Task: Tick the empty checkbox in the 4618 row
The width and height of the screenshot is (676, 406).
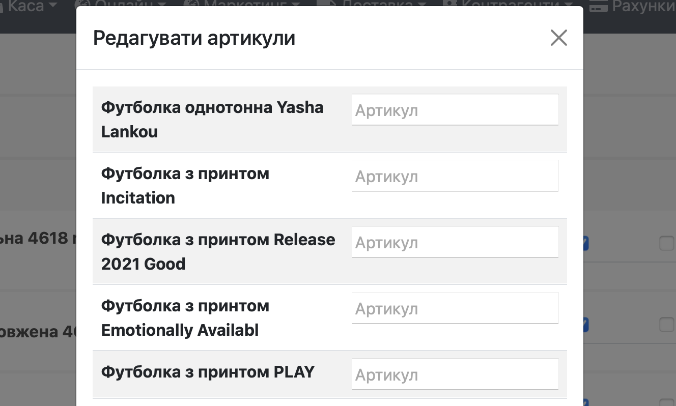Action: click(666, 244)
